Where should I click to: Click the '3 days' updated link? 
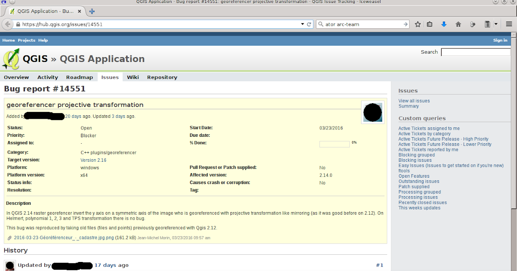[x=118, y=116]
